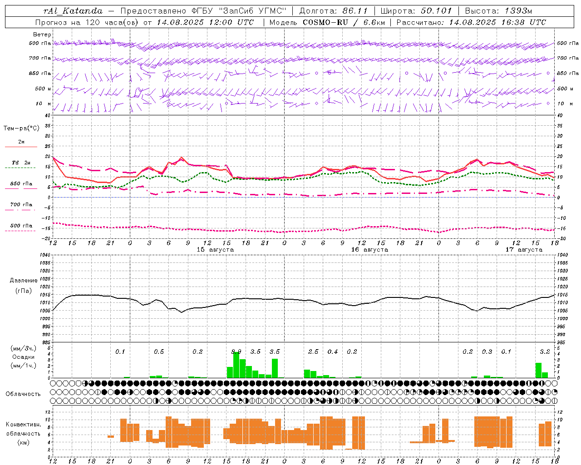This screenshot has width=581, height=465.
Task: Click the 0.5 three-hour precipitation value
Action: pos(159,352)
